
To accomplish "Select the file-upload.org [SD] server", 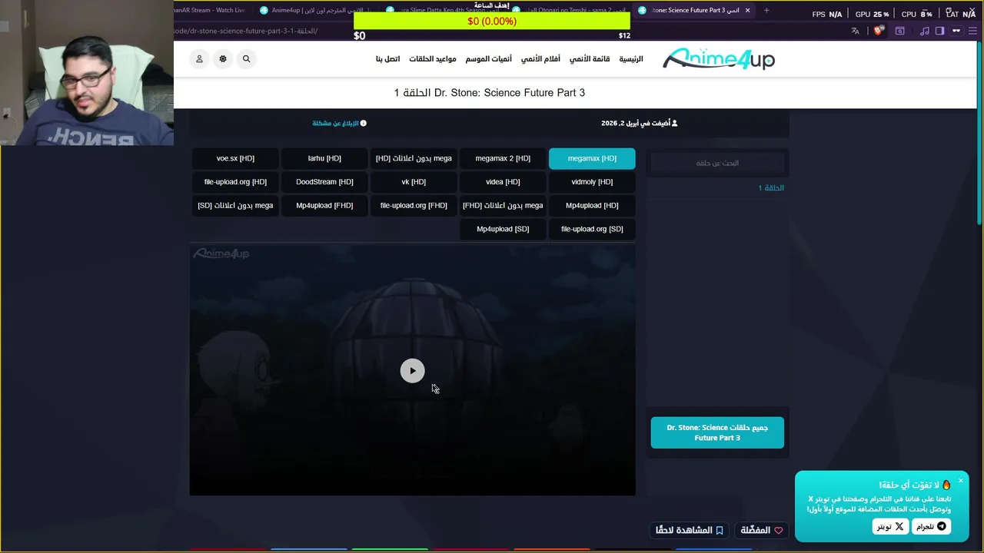I will tap(592, 229).
